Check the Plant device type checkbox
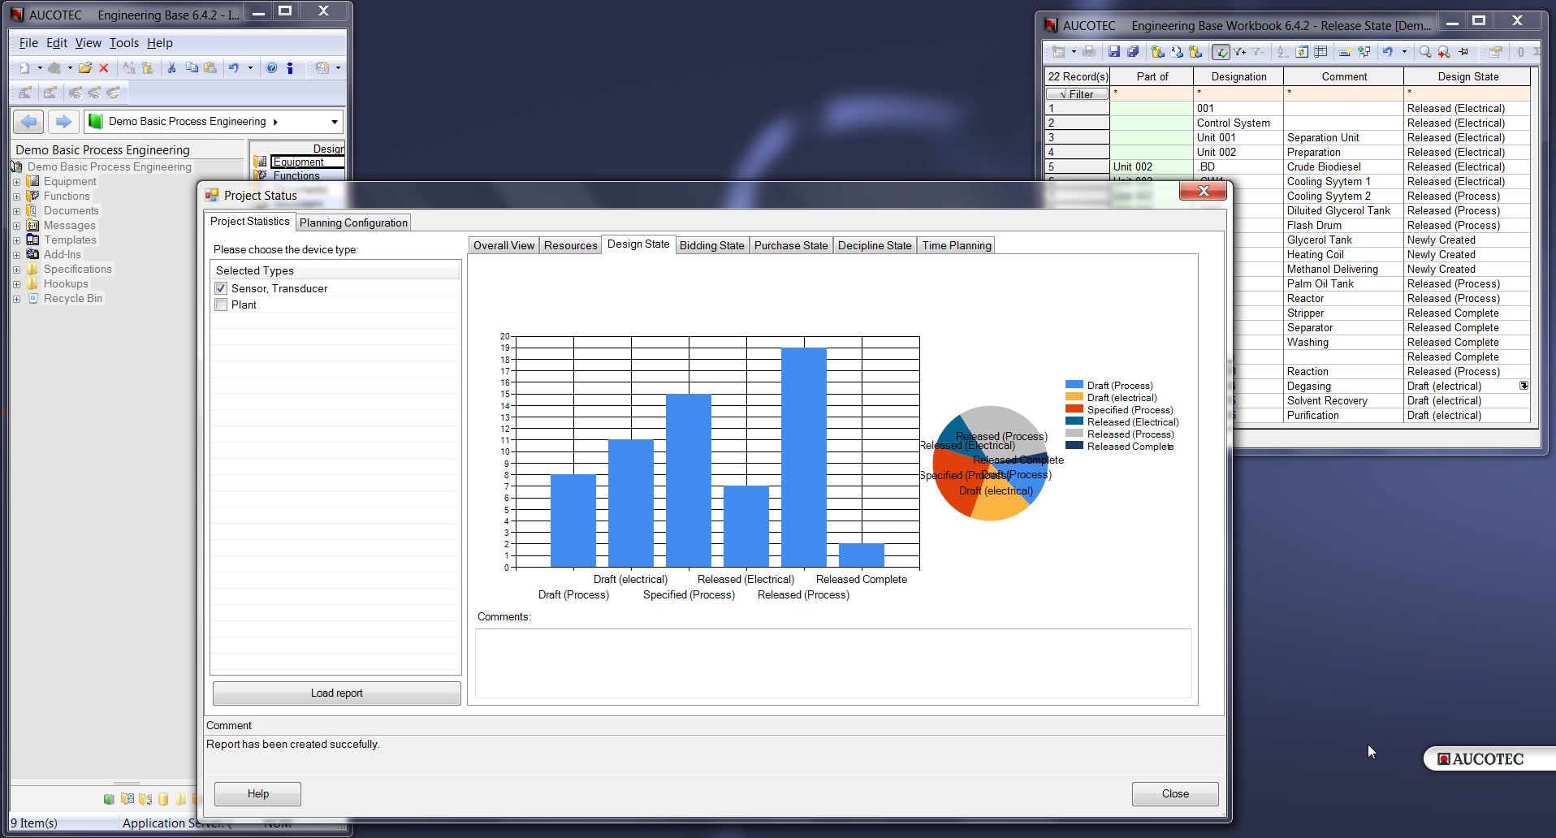 click(x=221, y=305)
